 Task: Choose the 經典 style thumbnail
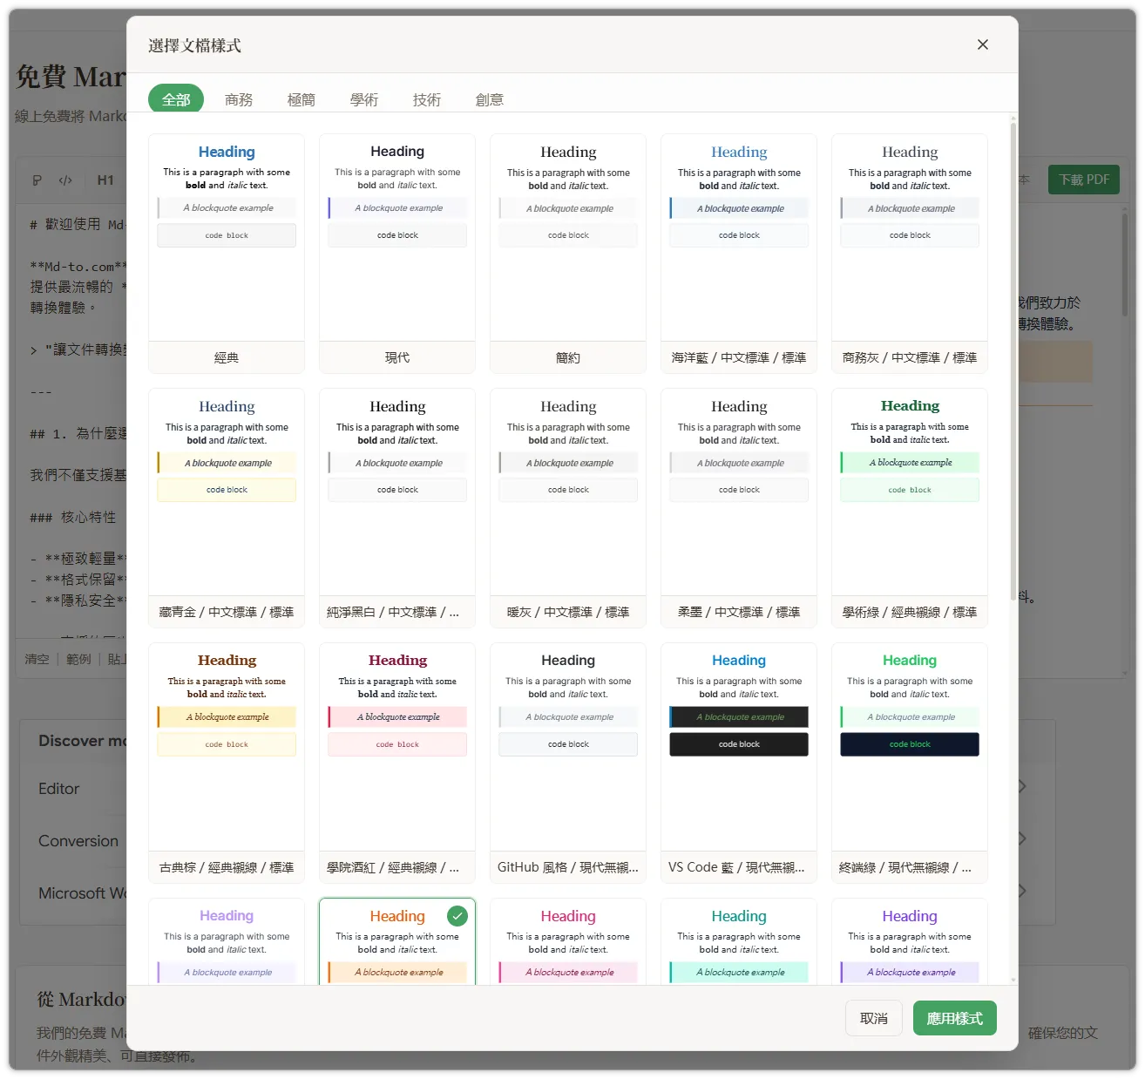[227, 253]
